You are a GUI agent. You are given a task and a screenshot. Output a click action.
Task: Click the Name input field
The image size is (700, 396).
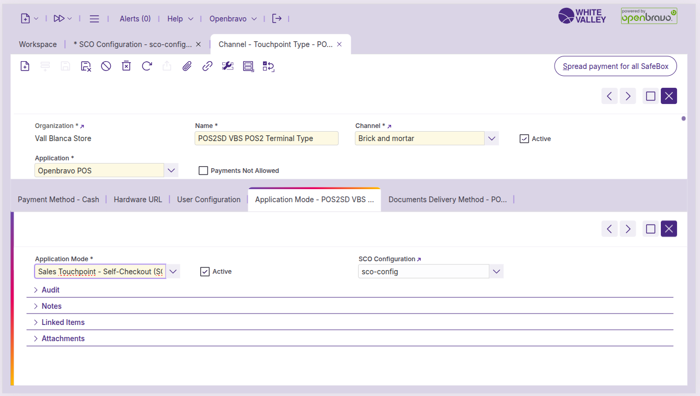tap(266, 139)
